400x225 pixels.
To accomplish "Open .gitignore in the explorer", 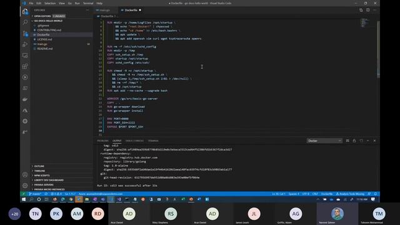I will [x=61, y=26].
